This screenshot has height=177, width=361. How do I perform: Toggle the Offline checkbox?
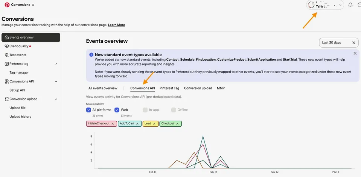174,110
